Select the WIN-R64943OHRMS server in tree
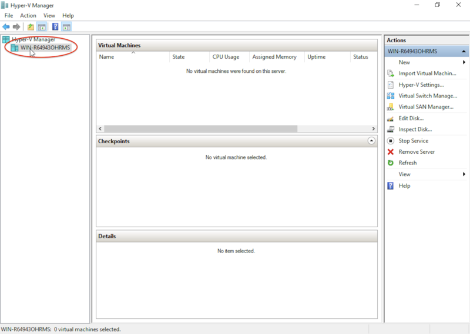The width and height of the screenshot is (470, 334). coord(45,48)
